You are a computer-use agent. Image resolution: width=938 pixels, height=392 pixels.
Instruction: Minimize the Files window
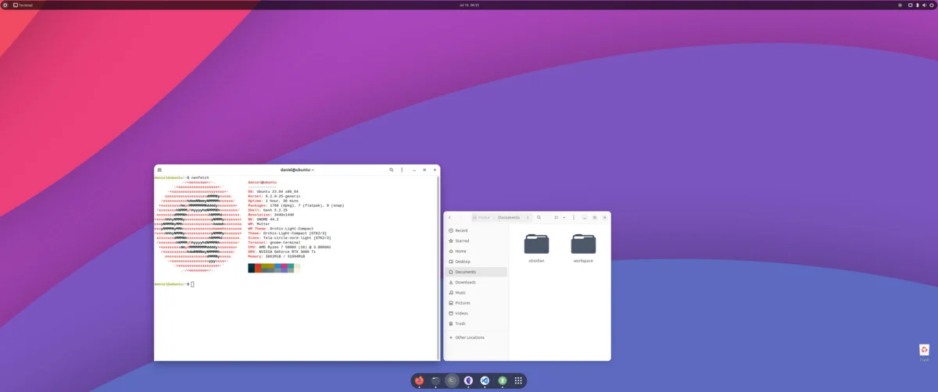pyautogui.click(x=585, y=217)
